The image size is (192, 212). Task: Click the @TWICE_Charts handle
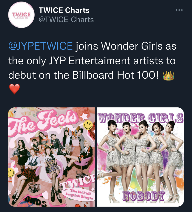(66, 20)
